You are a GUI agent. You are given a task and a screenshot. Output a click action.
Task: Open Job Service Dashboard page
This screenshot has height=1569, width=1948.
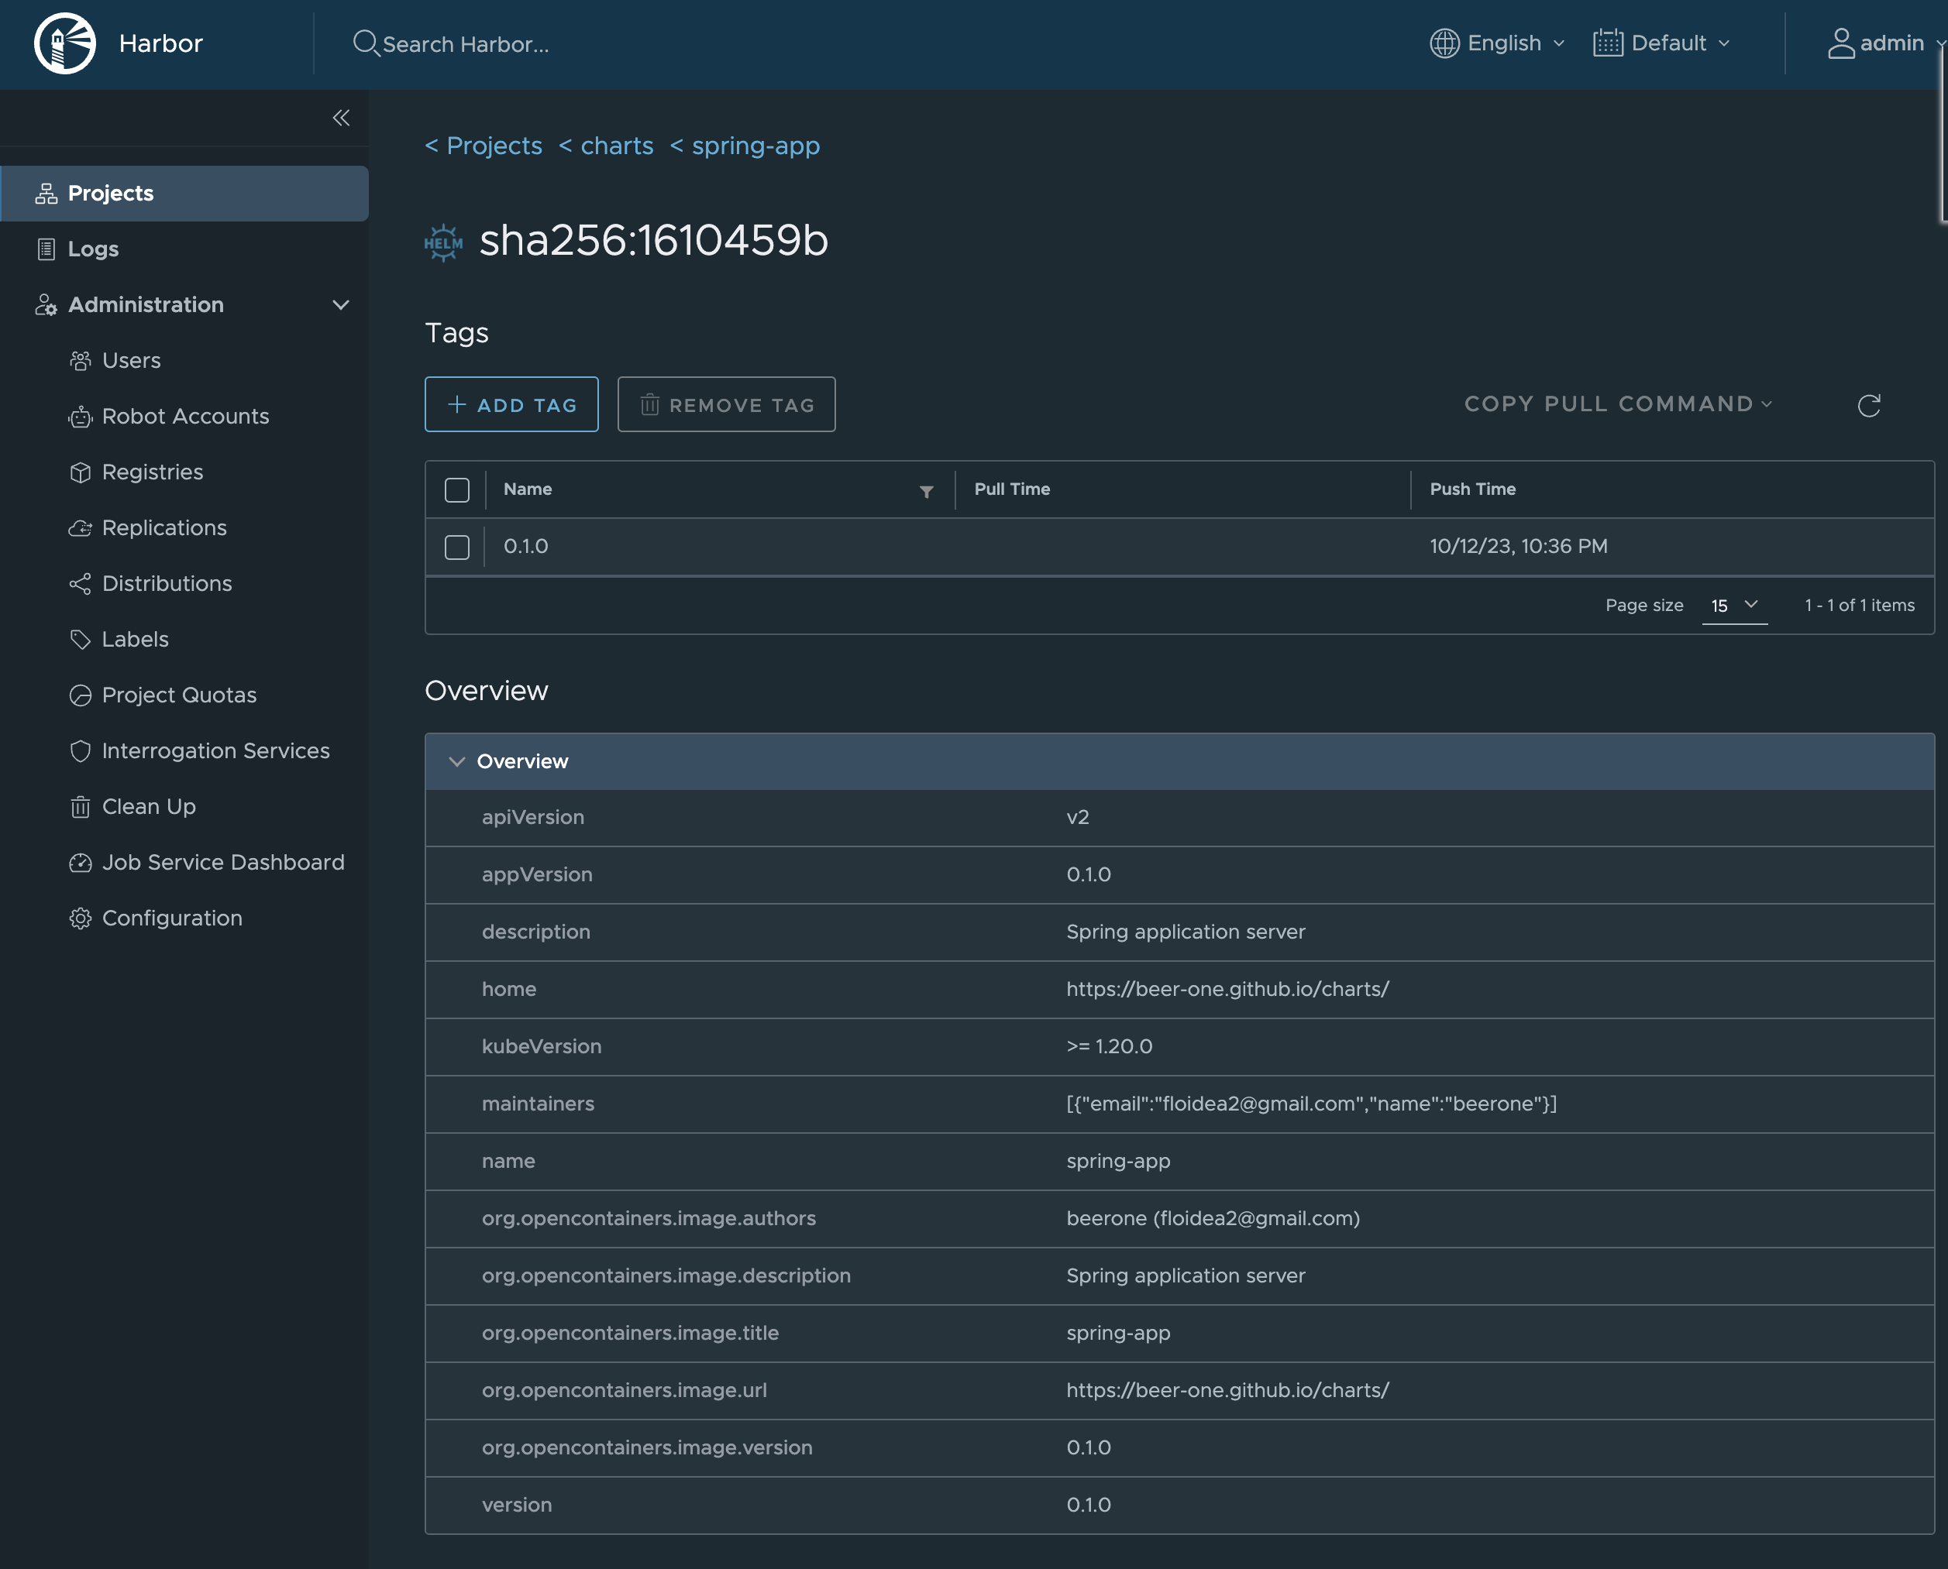(x=223, y=863)
